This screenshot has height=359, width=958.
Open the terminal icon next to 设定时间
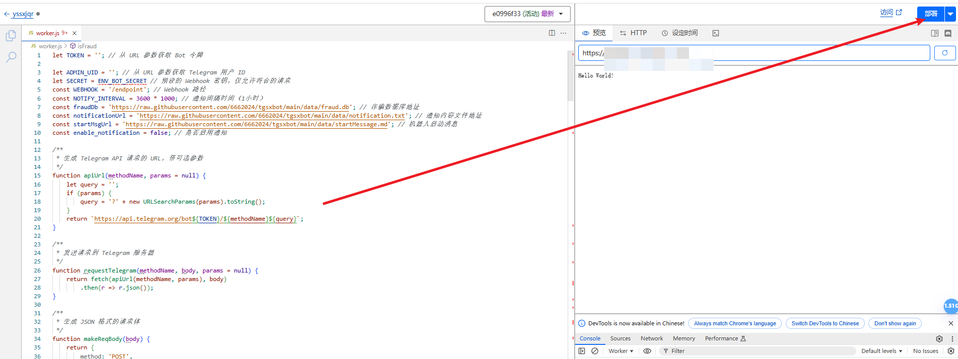click(x=716, y=33)
